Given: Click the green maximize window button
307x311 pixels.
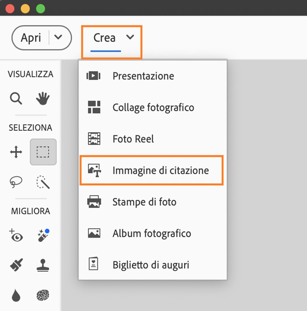Looking at the screenshot, I should [41, 8].
